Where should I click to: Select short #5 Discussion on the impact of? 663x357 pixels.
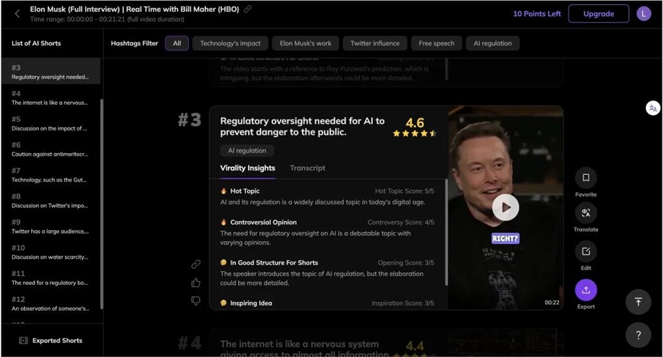[x=51, y=123]
